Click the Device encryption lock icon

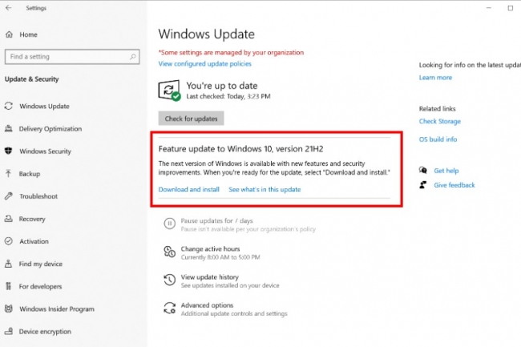[9, 331]
